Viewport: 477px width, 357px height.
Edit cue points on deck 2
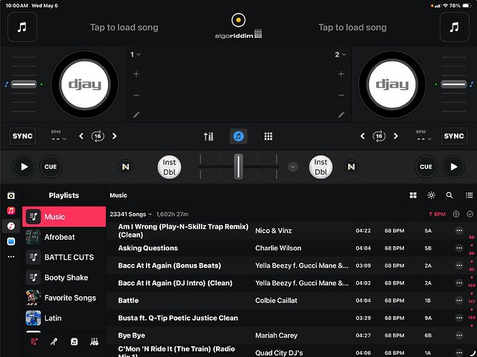click(x=341, y=114)
